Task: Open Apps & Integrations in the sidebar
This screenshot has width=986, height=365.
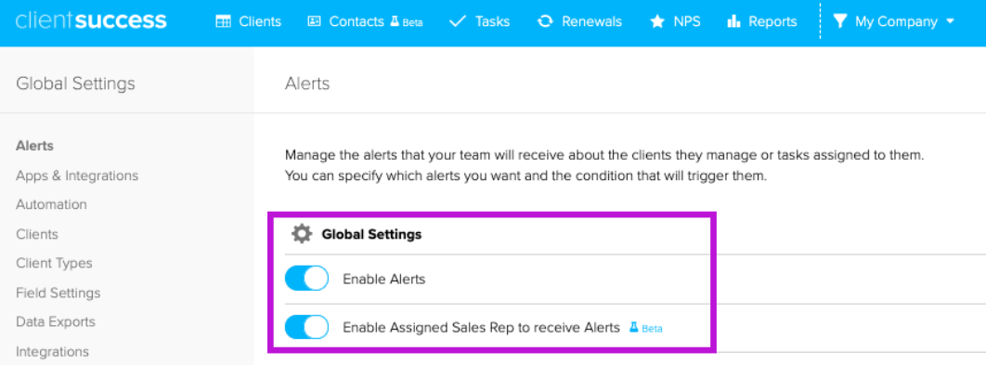Action: click(77, 175)
